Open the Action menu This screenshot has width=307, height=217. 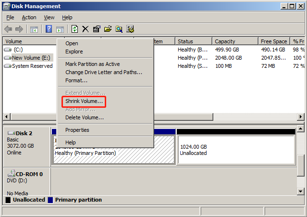click(29, 17)
